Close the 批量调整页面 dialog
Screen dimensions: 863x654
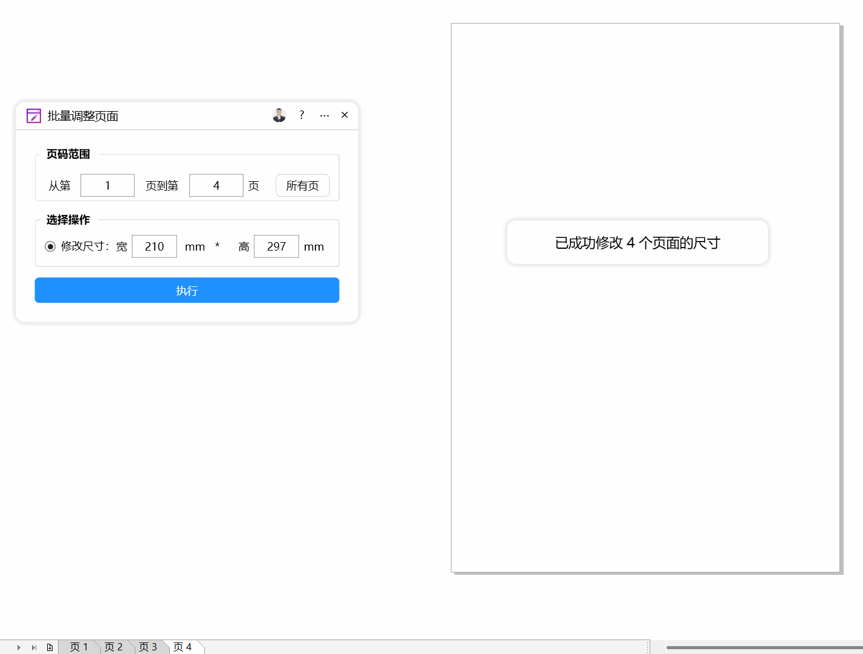click(x=344, y=115)
